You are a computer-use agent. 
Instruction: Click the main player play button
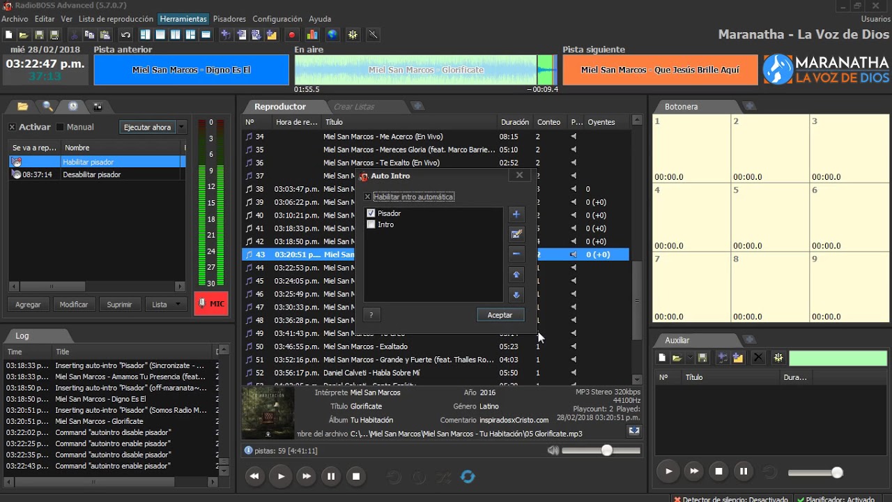coord(281,477)
